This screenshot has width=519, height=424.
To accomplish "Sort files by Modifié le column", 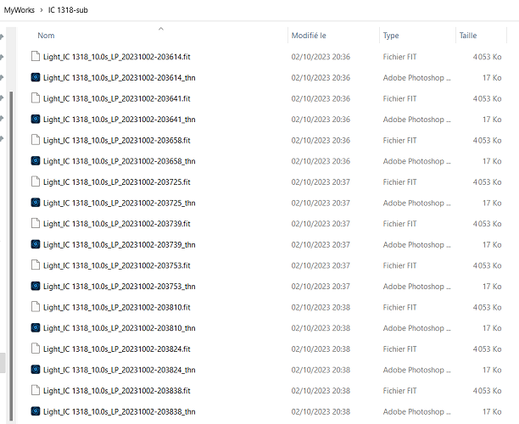I will click(x=309, y=36).
